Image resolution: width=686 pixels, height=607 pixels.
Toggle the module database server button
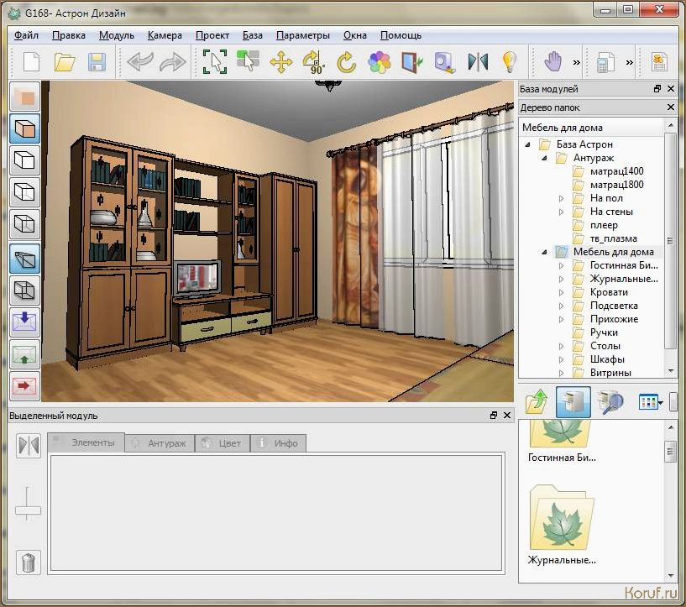tap(573, 401)
